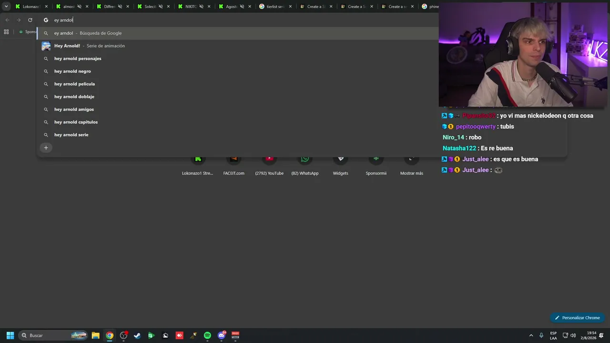
Task: Open File Explorer from the taskbar
Action: coord(95,335)
